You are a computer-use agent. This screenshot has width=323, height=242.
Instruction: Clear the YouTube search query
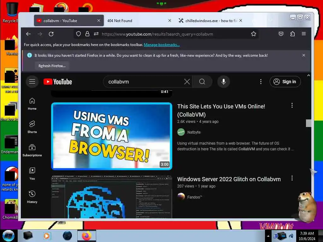(187, 82)
